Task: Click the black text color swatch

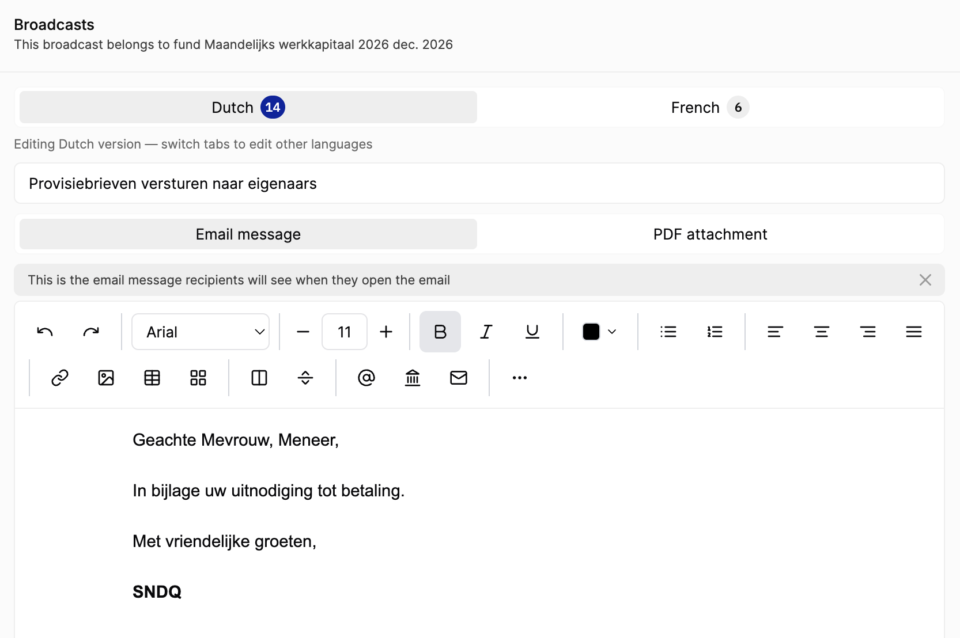Action: [x=591, y=332]
